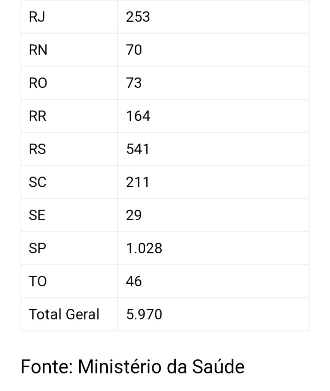Click the SP row label

point(37,248)
